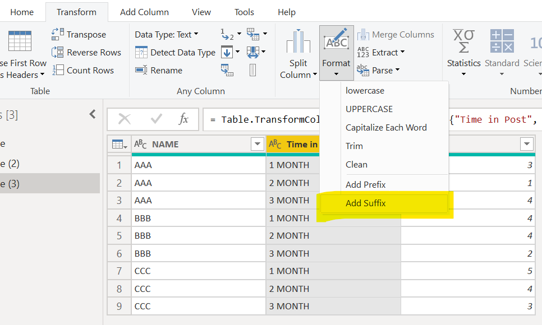
Task: Open the Data Type: Text dropdown
Action: (x=167, y=34)
